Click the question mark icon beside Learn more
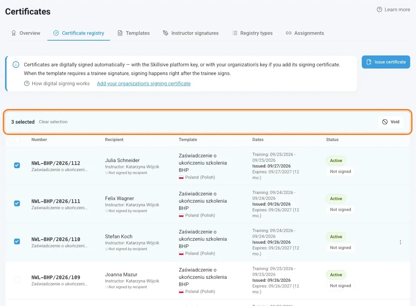416x306 pixels. coord(379,9)
